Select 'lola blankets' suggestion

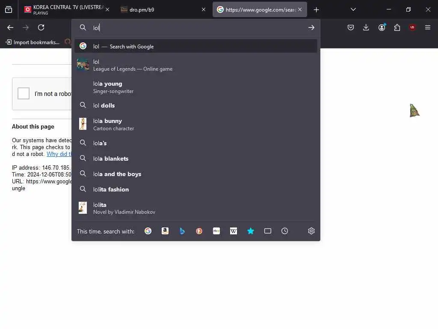coord(196,159)
